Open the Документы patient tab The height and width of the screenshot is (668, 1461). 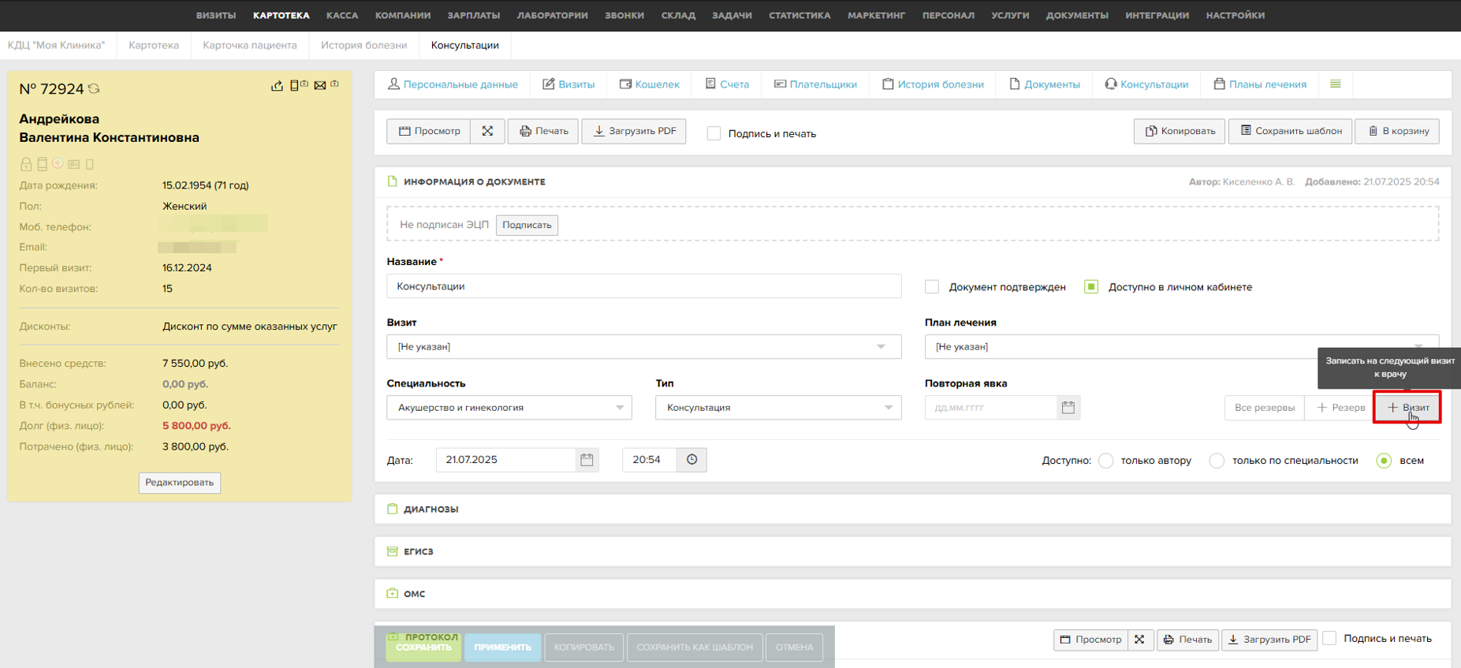tap(1045, 84)
